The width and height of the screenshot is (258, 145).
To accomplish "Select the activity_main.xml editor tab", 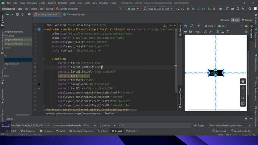I will (x=47, y=14).
